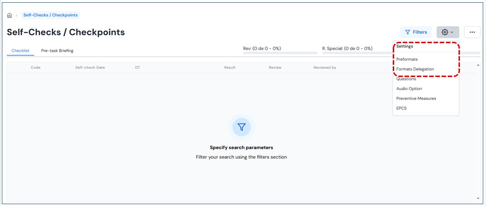Select Preformats from Settings menu
The height and width of the screenshot is (206, 486).
tap(407, 59)
